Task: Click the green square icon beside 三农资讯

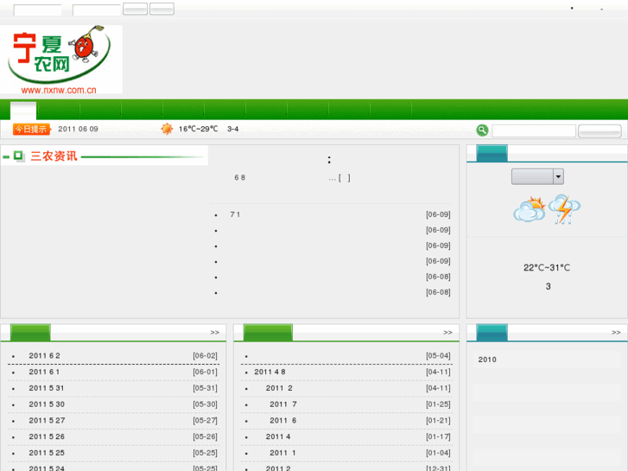Action: 18,156
